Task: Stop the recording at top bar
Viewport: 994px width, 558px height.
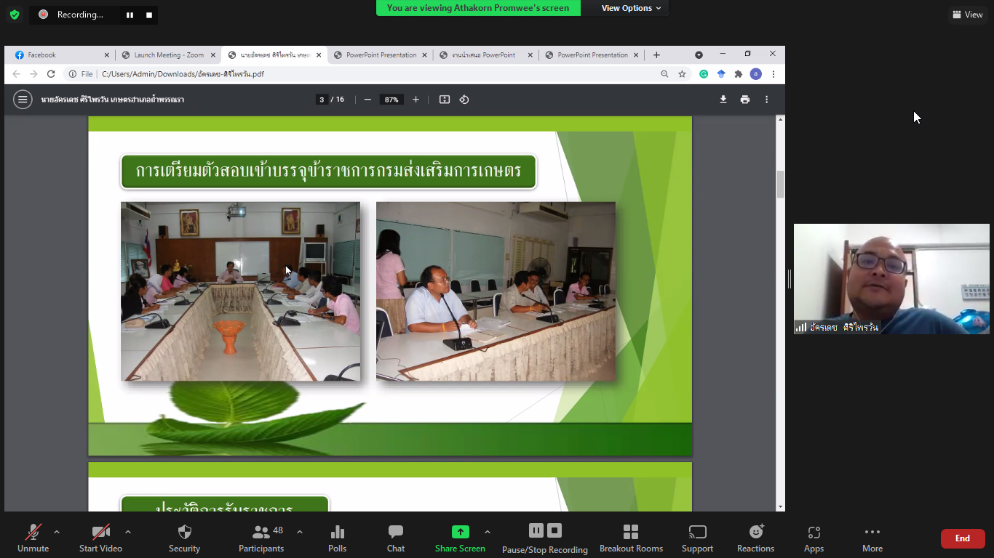Action: coord(149,15)
